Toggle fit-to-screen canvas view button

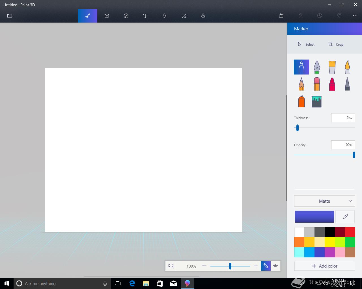point(171,266)
